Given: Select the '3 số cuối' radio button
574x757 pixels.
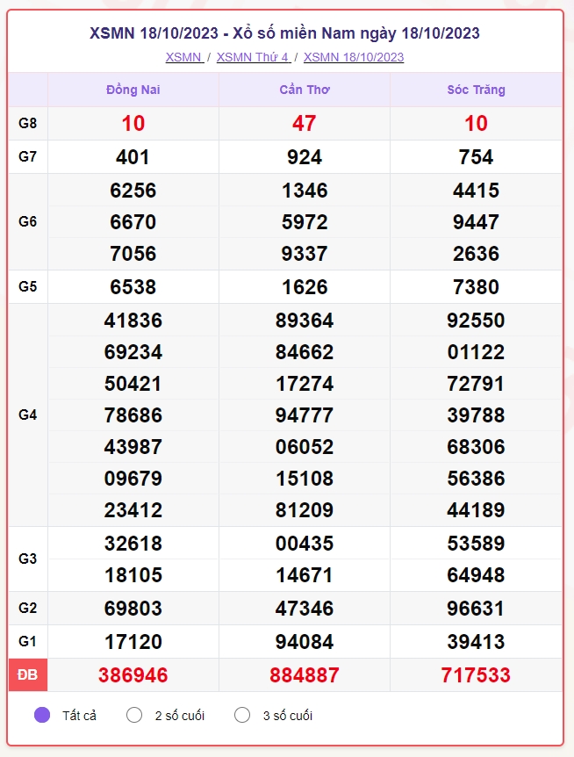Looking at the screenshot, I should pos(242,715).
